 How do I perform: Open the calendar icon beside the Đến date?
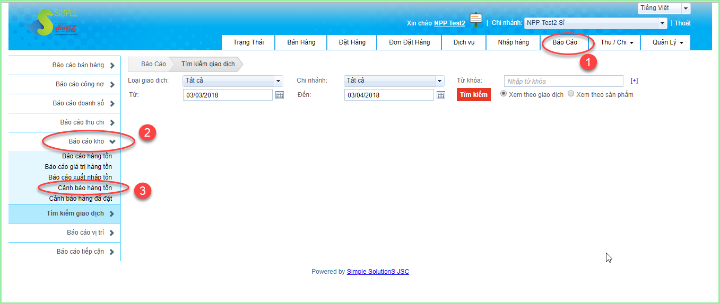[440, 95]
